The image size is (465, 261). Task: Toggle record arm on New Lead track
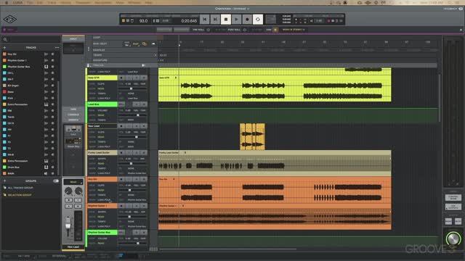pyautogui.click(x=121, y=126)
